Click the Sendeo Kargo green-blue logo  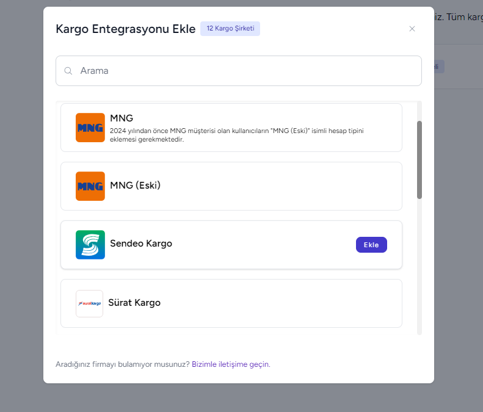90,245
